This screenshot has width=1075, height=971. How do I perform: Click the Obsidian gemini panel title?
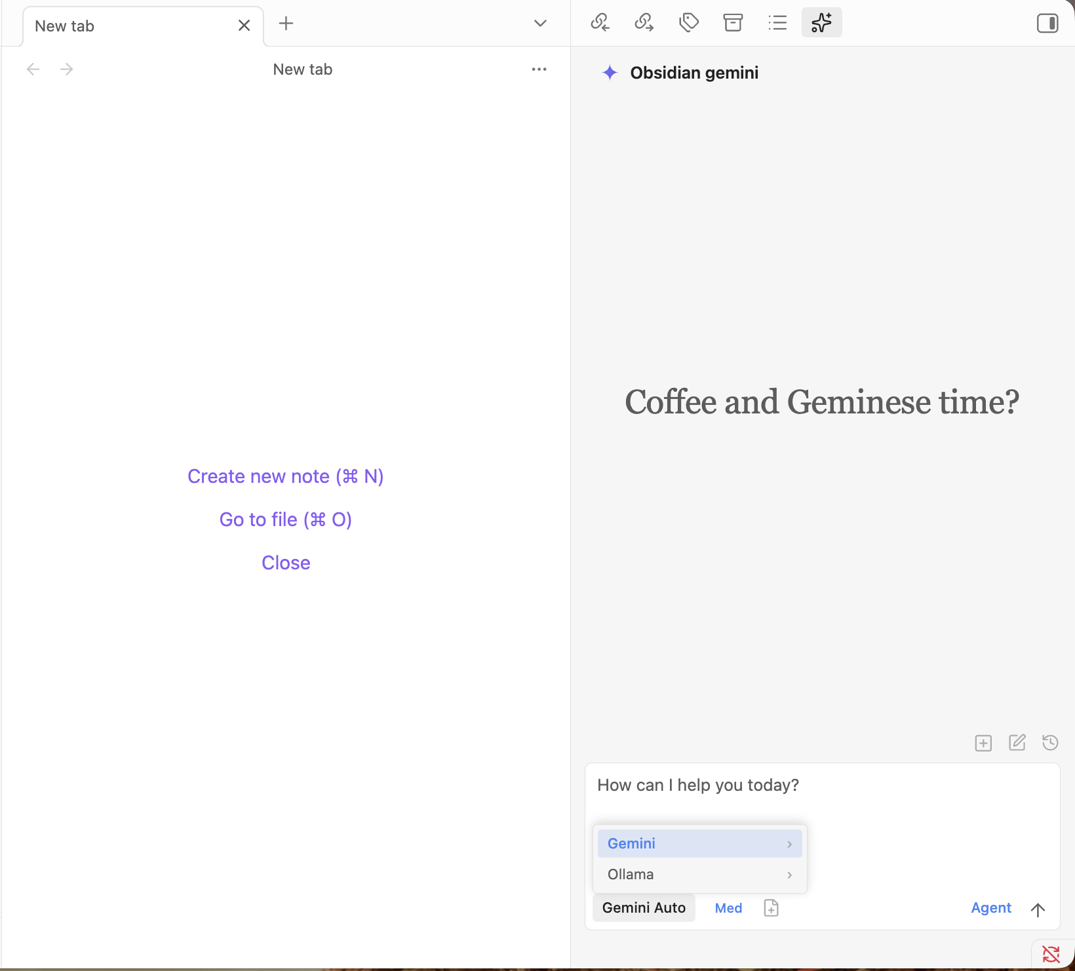coord(694,73)
